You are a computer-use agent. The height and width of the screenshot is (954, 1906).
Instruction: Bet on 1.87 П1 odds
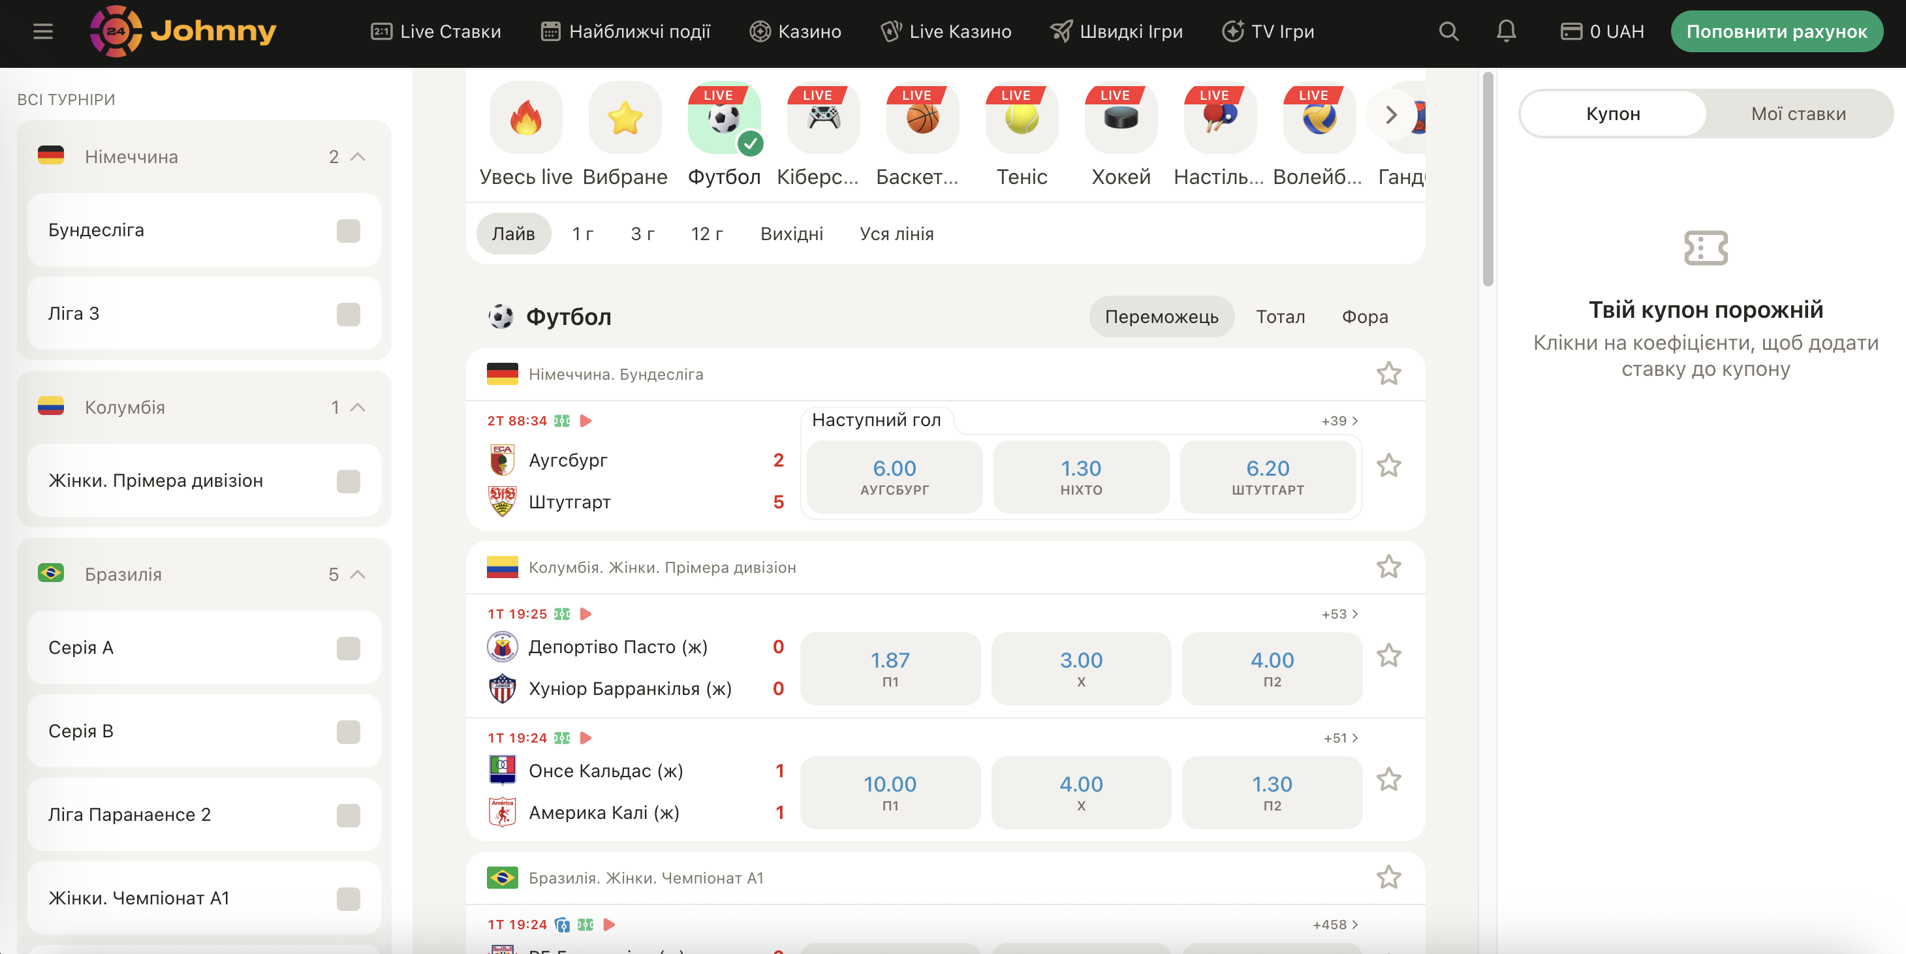(890, 668)
